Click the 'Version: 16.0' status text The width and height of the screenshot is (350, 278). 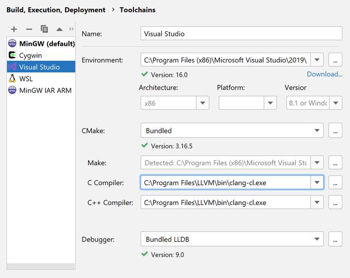coord(169,75)
